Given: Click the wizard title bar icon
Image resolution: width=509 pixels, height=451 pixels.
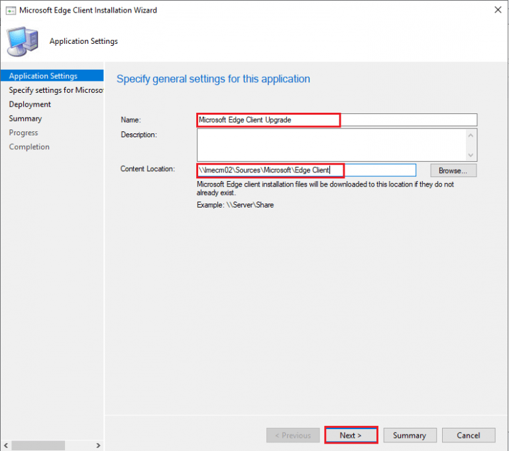Looking at the screenshot, I should (x=11, y=11).
